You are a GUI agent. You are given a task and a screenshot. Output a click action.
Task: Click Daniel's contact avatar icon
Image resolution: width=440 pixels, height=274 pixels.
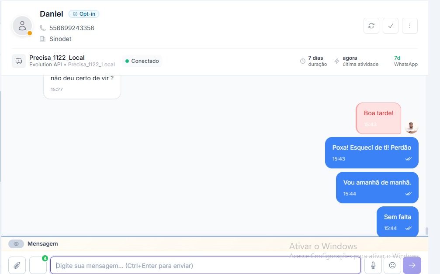22,26
